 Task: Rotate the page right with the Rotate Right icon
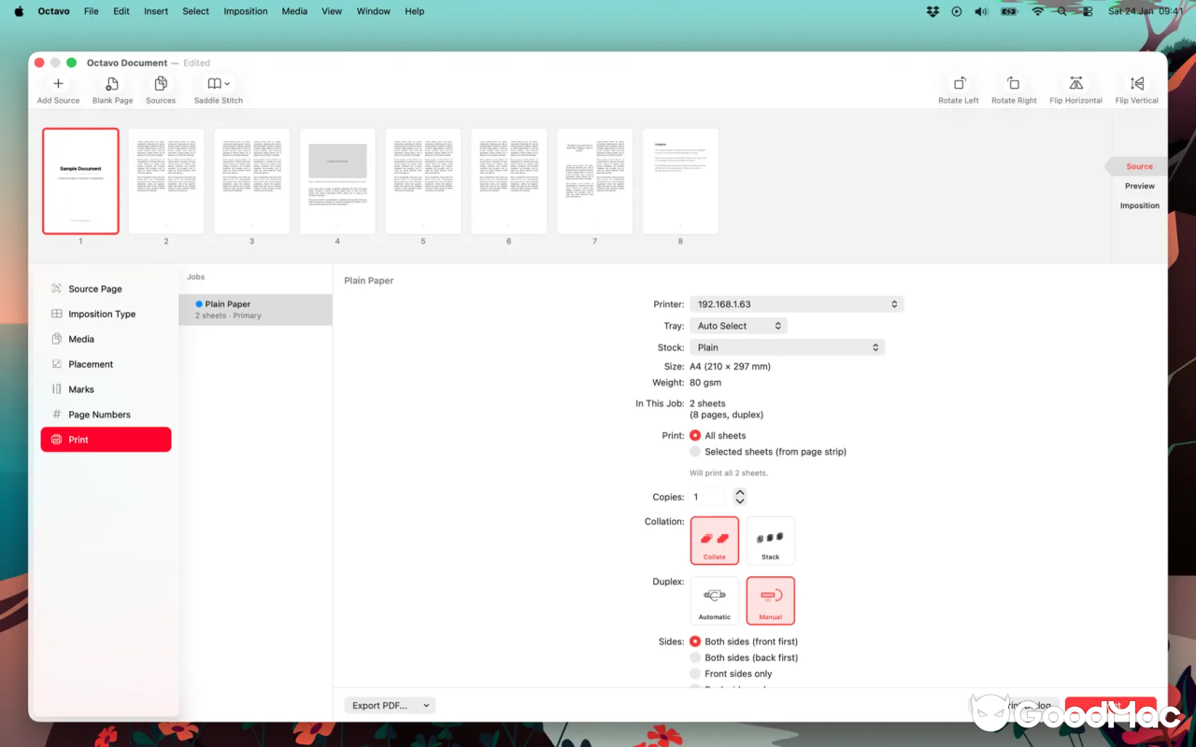(1014, 89)
